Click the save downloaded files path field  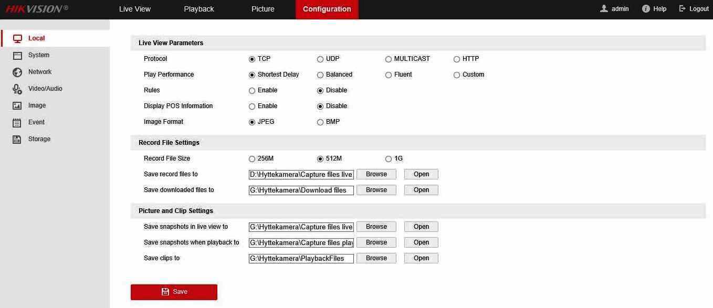coord(301,190)
